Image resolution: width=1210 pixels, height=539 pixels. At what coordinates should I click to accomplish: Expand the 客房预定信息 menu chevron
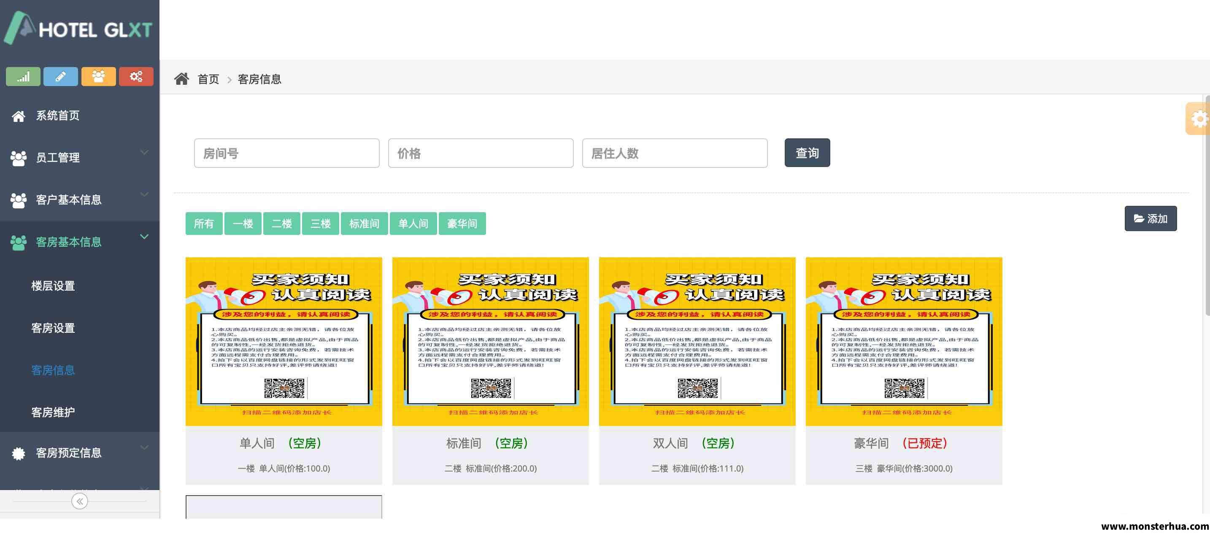[x=144, y=447]
